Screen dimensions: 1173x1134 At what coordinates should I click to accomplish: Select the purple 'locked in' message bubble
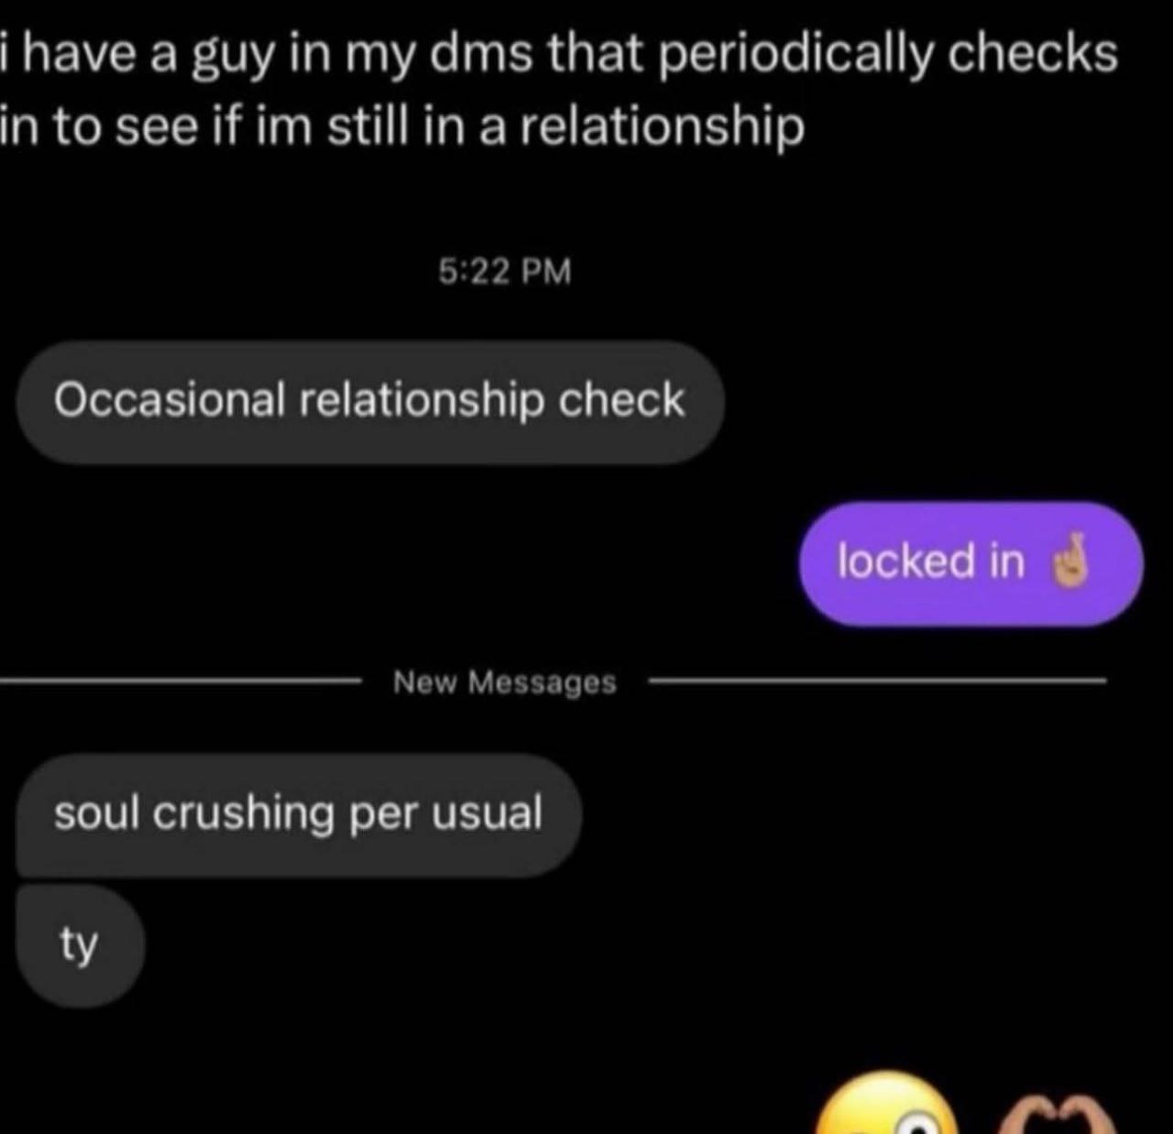click(971, 563)
